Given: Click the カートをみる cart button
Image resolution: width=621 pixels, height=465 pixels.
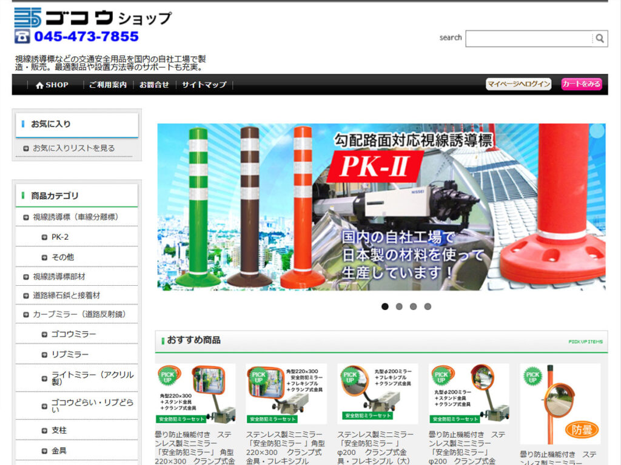Looking at the screenshot, I should pyautogui.click(x=582, y=84).
